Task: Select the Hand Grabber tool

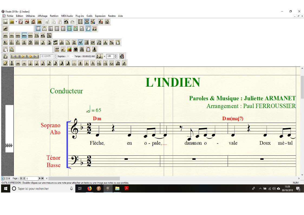Action: (5, 49)
